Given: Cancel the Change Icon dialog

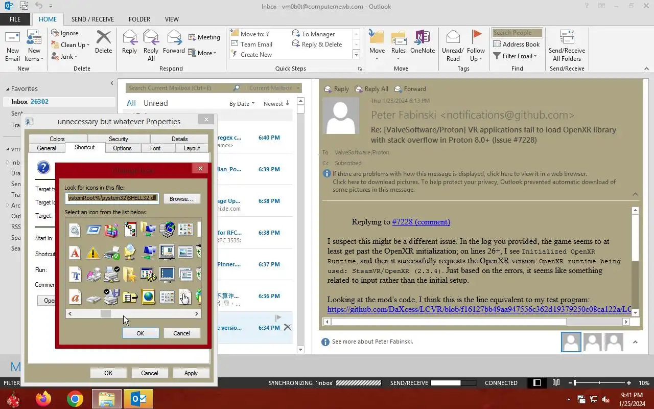Looking at the screenshot, I should [181, 333].
